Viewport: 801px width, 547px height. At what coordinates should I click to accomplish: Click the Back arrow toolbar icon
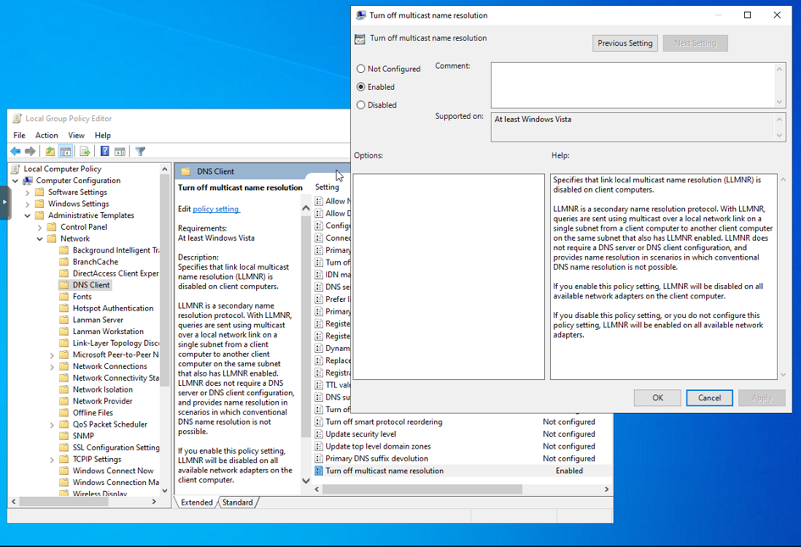[x=15, y=152]
